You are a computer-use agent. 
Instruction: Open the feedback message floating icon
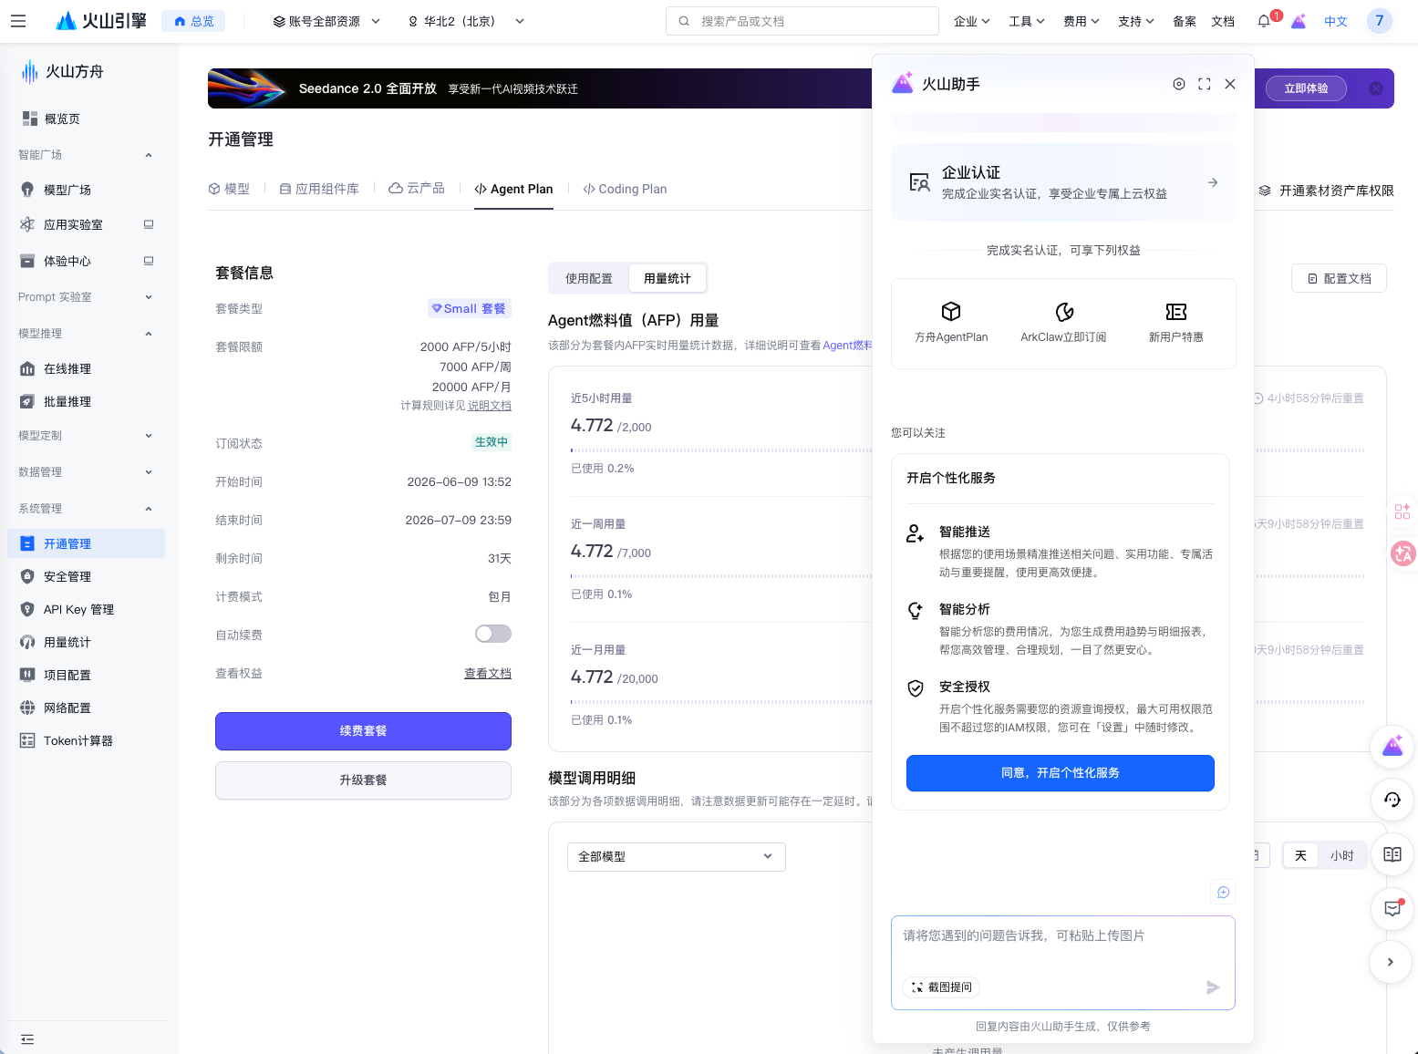pos(1392,908)
